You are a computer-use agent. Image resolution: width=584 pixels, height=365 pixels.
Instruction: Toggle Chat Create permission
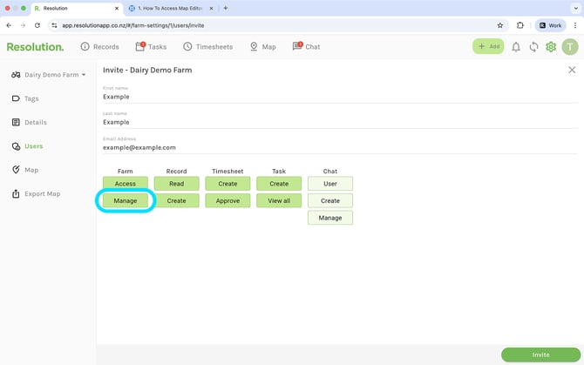[330, 200]
